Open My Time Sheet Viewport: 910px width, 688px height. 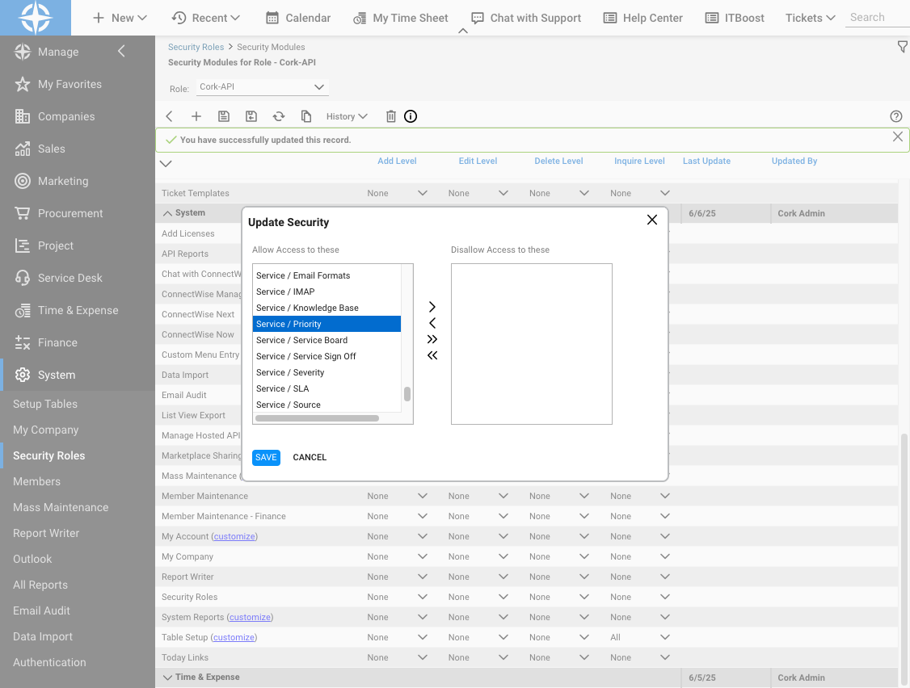click(x=400, y=18)
